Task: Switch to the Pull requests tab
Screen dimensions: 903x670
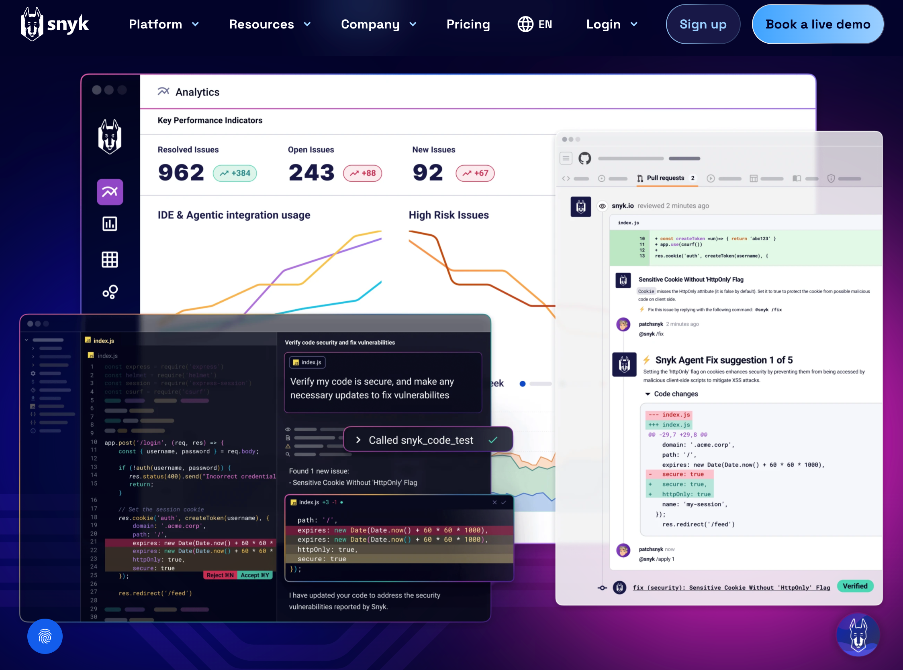Action: point(666,178)
